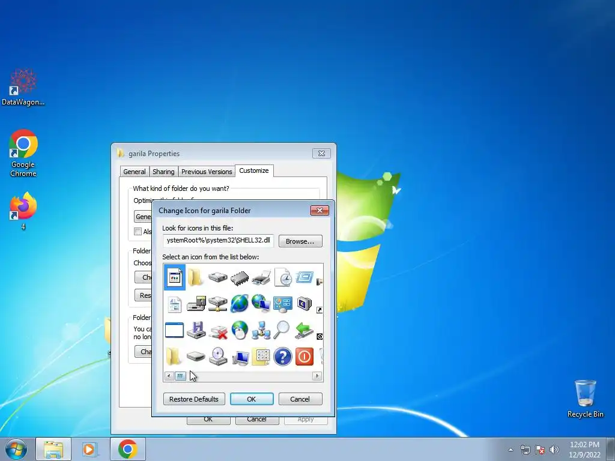The width and height of the screenshot is (615, 461).
Task: Pick the monitor with moon icon
Action: [x=304, y=304]
